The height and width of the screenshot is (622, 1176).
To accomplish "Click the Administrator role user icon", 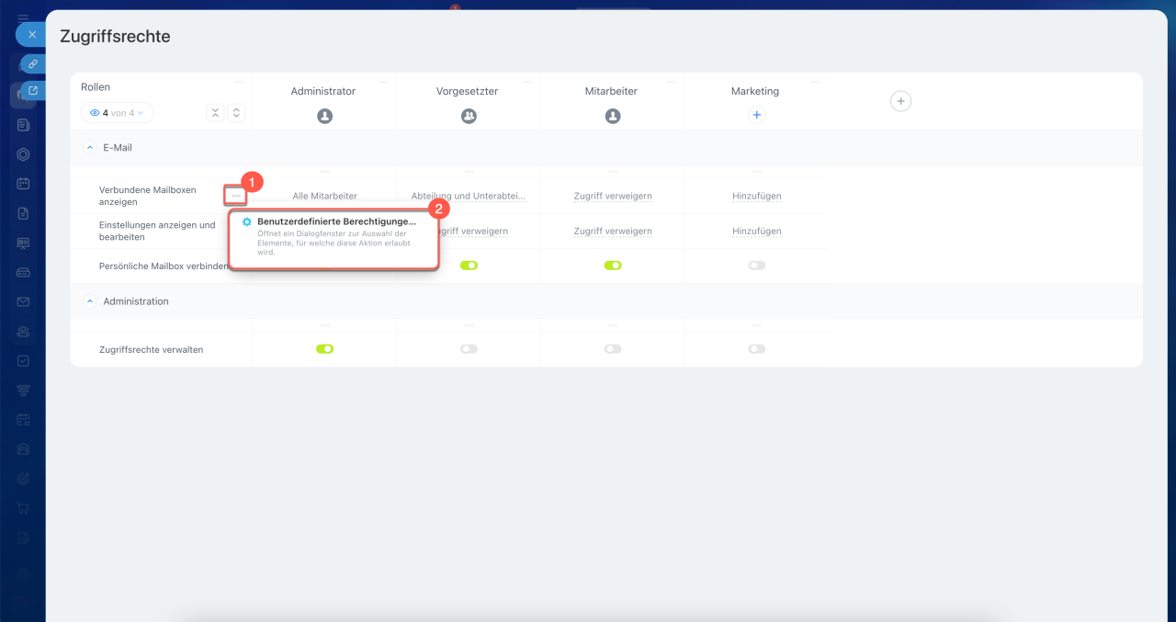I will (x=324, y=116).
